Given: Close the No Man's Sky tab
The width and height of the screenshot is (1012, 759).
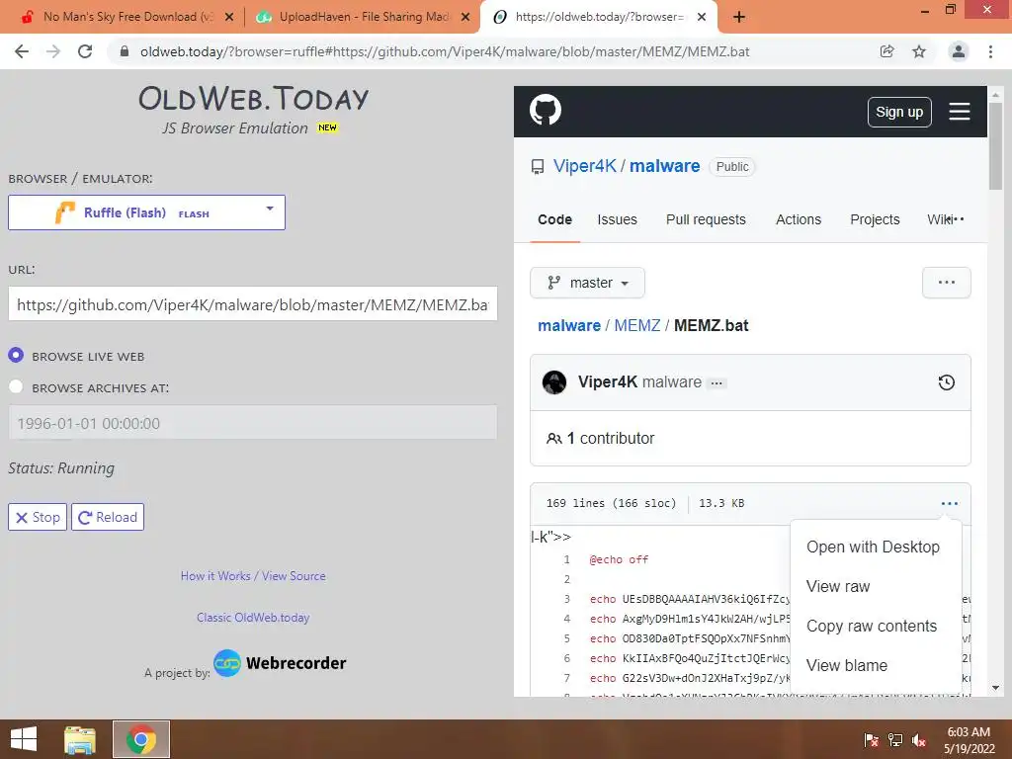Looking at the screenshot, I should 229,17.
